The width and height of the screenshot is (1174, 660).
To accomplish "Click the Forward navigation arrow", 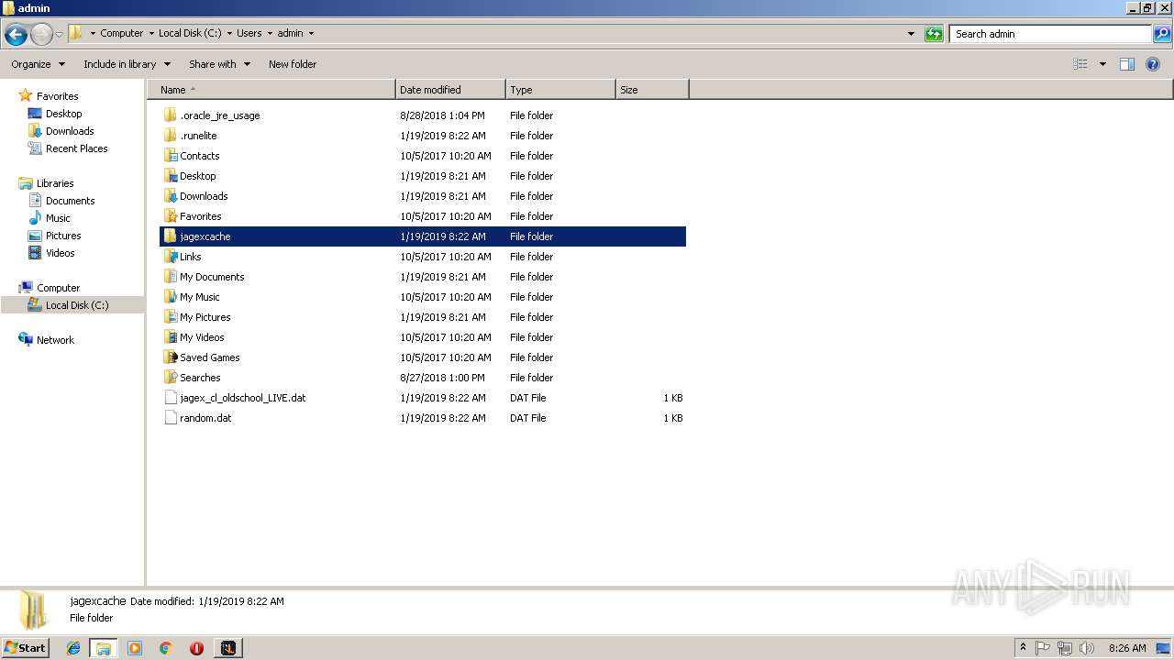I will pos(41,34).
